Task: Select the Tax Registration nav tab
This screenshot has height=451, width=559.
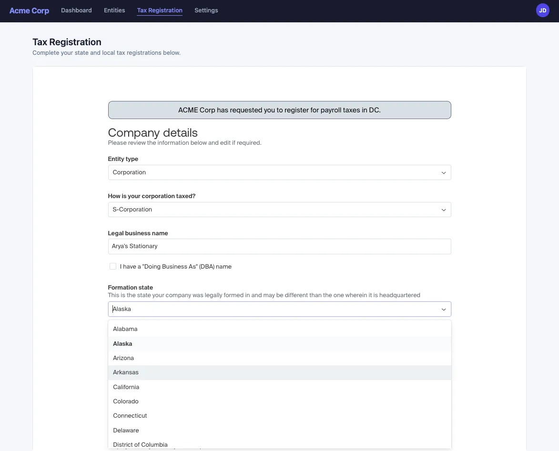Action: click(160, 10)
